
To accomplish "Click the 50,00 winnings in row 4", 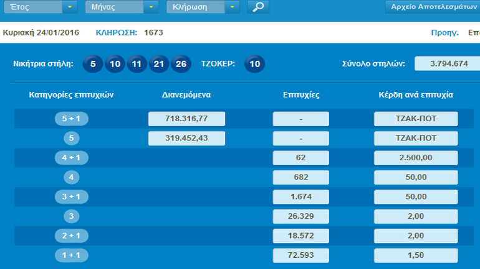I will pos(416,177).
